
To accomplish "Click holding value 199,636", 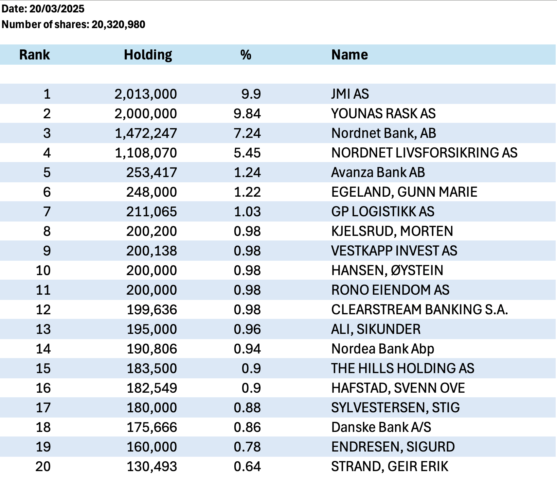I will (152, 310).
